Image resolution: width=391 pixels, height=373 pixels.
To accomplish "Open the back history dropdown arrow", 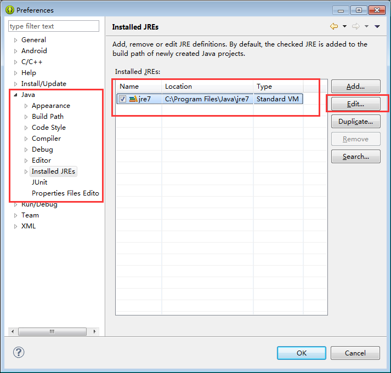I will coord(344,26).
